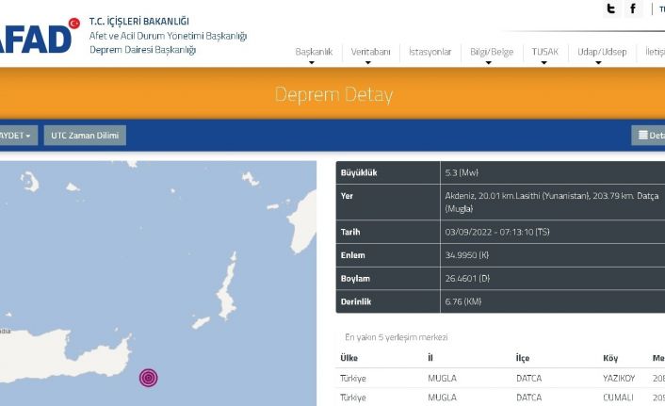Screen dimensions: 665x406
Task: Click the Köy column header
Action: 610,359
